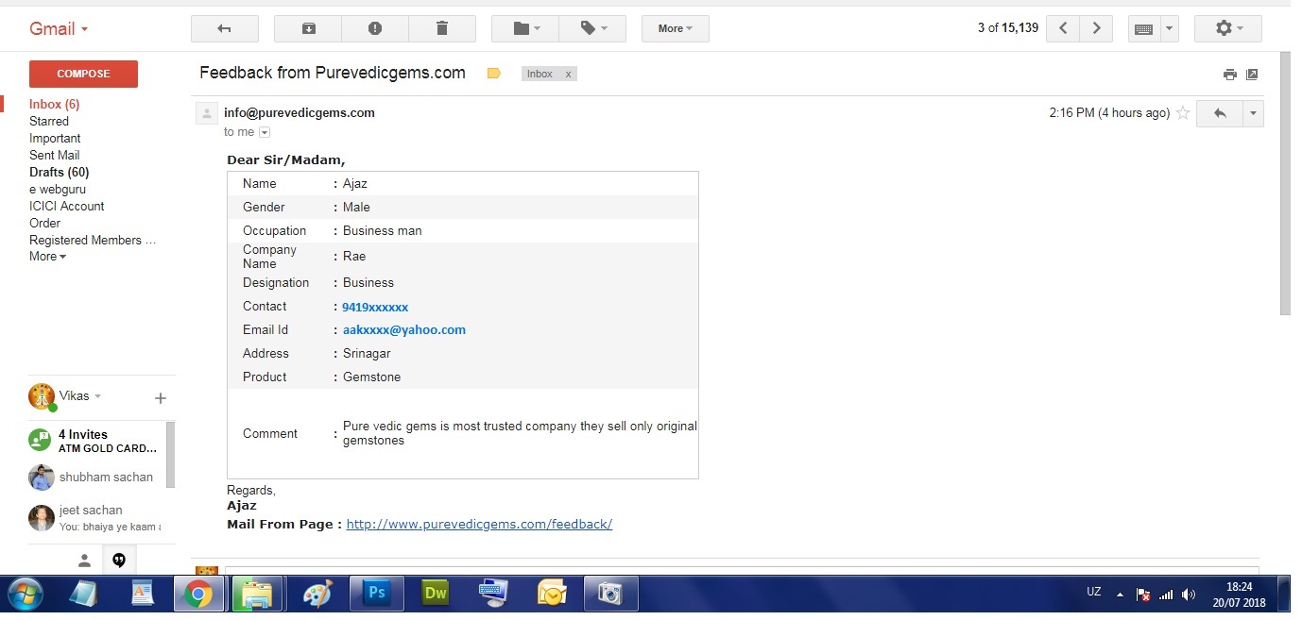
Task: Open the email in a new window
Action: coord(1252,75)
